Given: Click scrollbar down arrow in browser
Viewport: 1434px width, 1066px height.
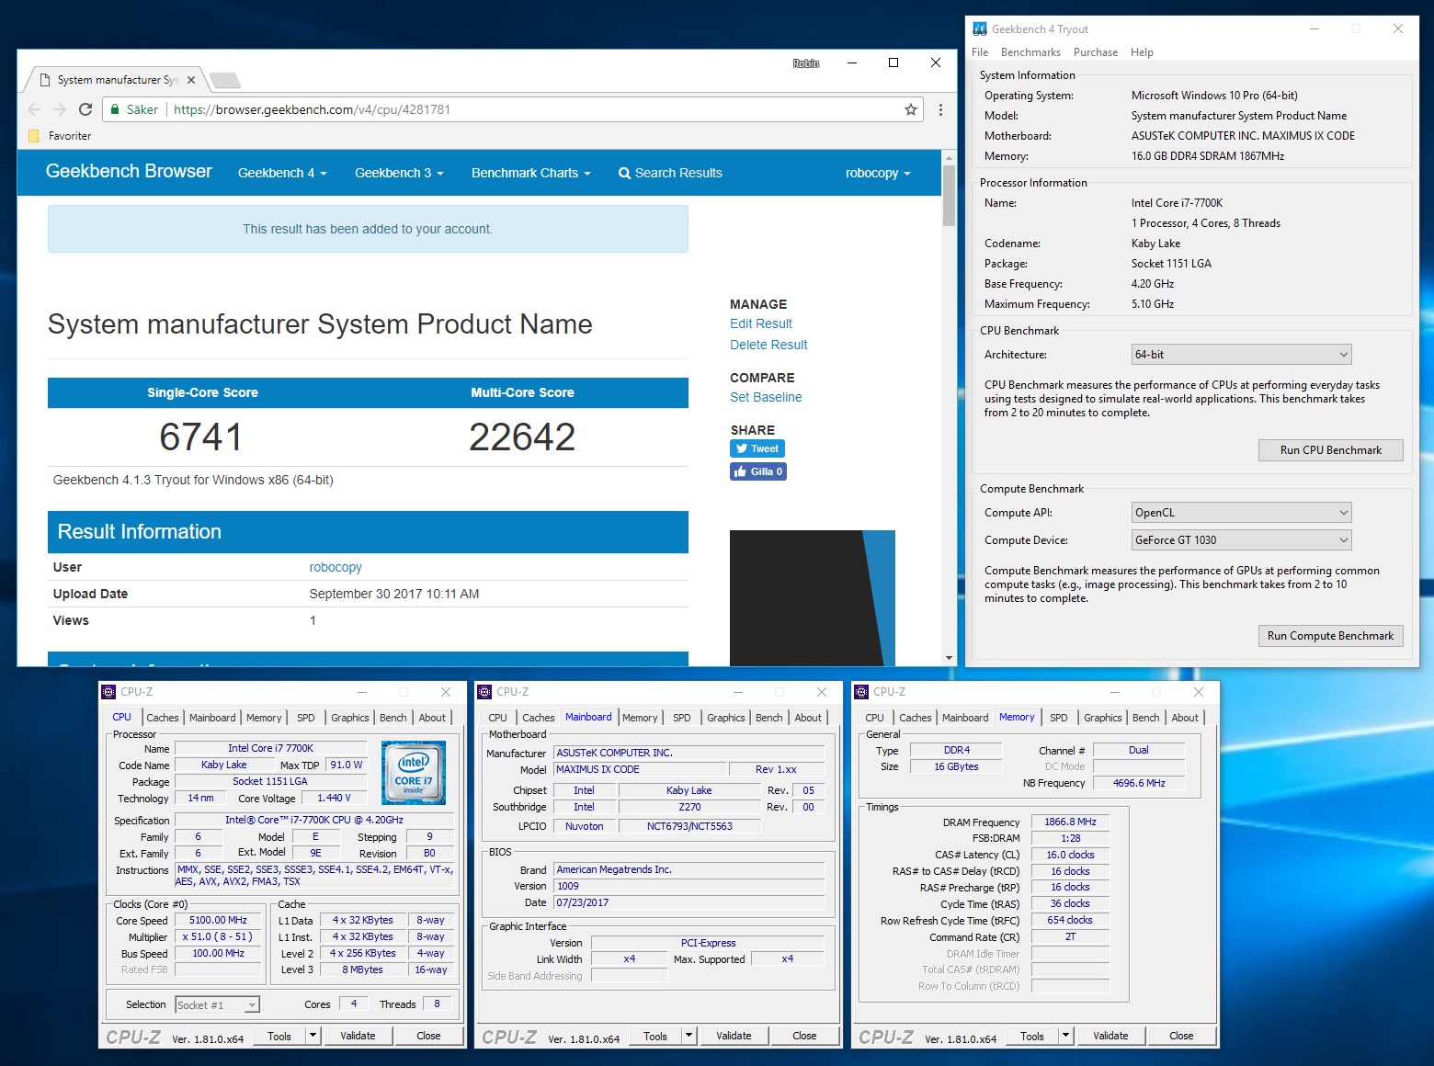Looking at the screenshot, I should click(949, 658).
